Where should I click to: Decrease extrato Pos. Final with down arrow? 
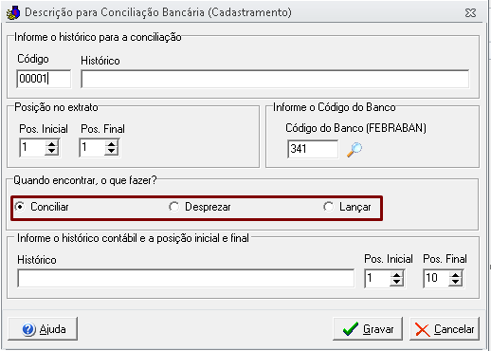(x=111, y=151)
